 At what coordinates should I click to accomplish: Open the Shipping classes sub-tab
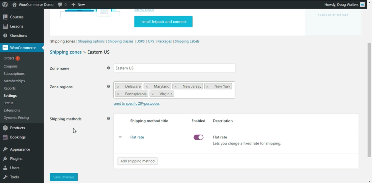(x=121, y=41)
